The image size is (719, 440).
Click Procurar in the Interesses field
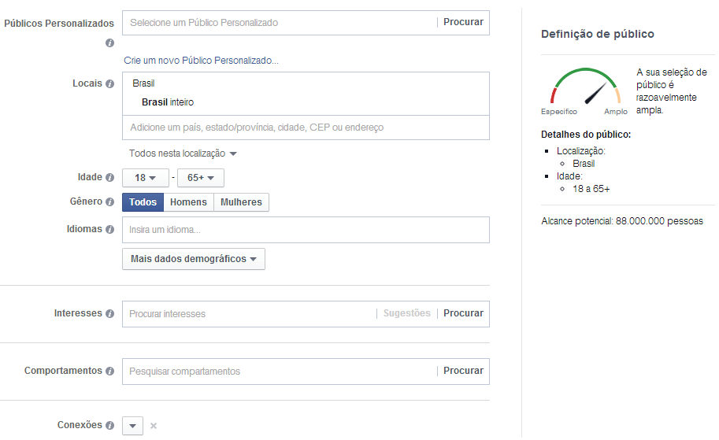click(x=463, y=313)
